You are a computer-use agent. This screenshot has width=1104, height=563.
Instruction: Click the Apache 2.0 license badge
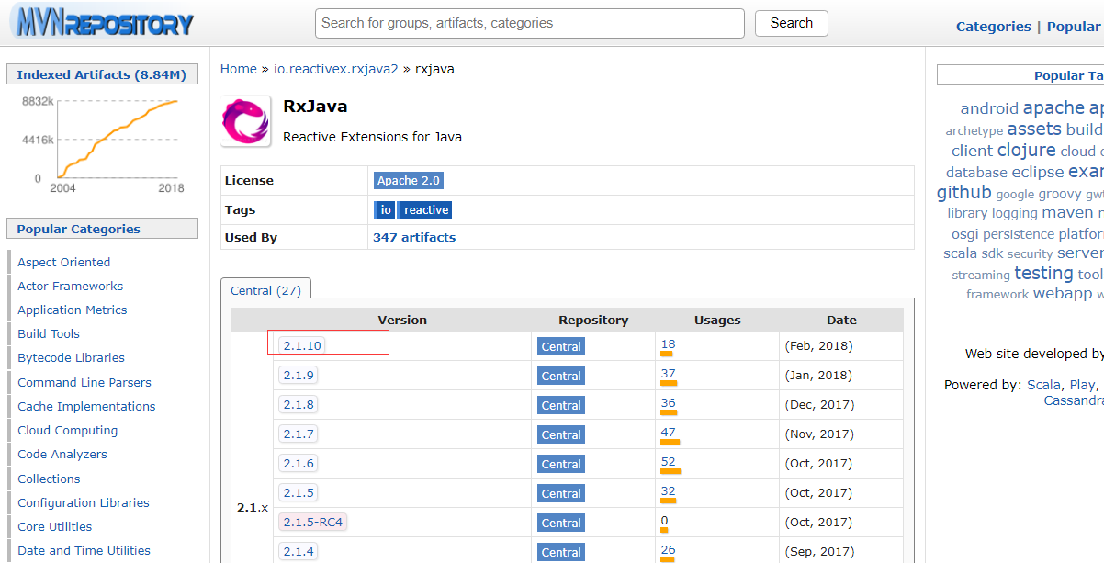(x=409, y=181)
